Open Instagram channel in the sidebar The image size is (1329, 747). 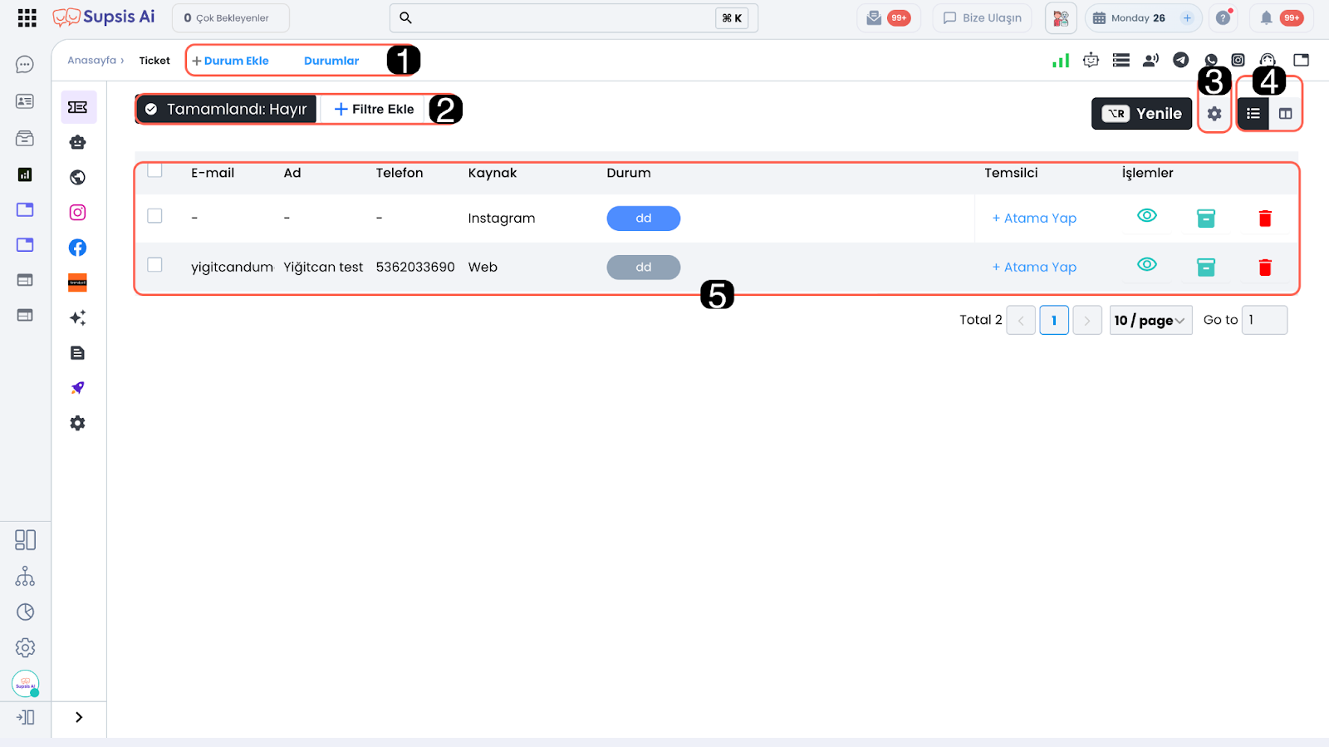pos(77,213)
